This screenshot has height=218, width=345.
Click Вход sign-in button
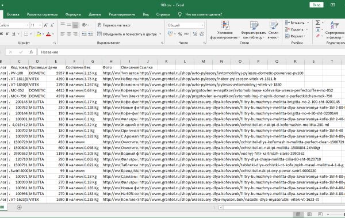pyautogui.click(x=316, y=5)
